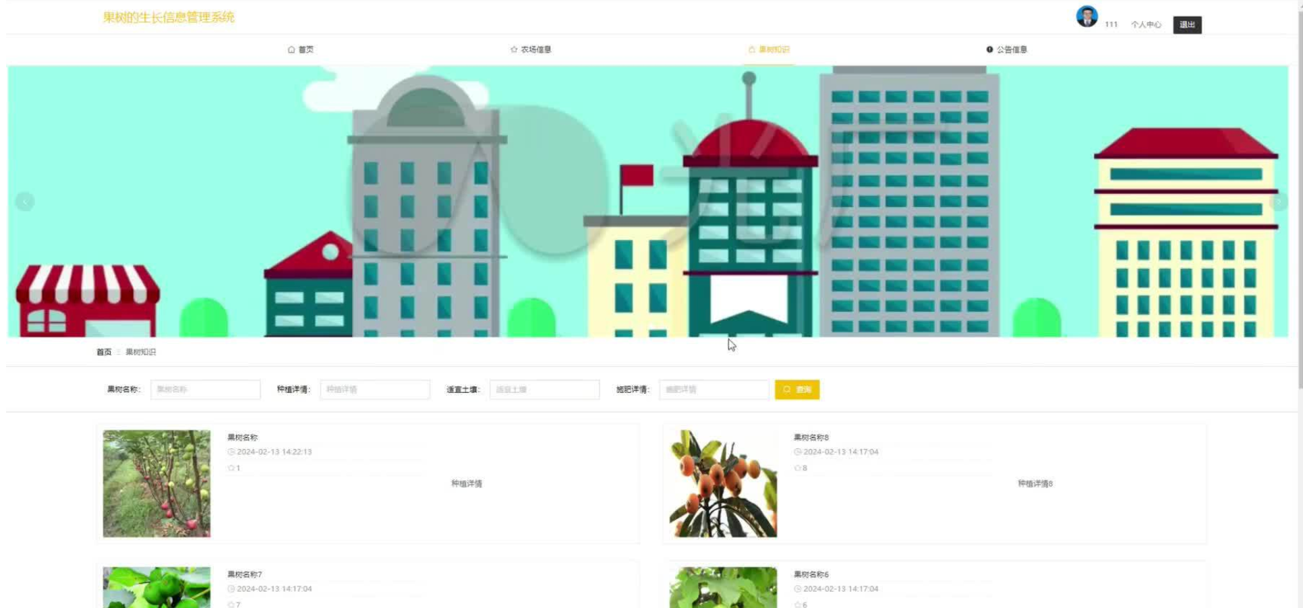Click the title 果树名称8
The image size is (1303, 608).
[811, 437]
